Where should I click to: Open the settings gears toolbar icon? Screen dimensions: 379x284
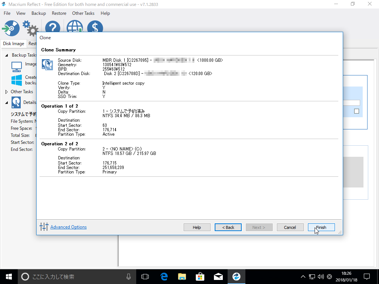[x=30, y=28]
